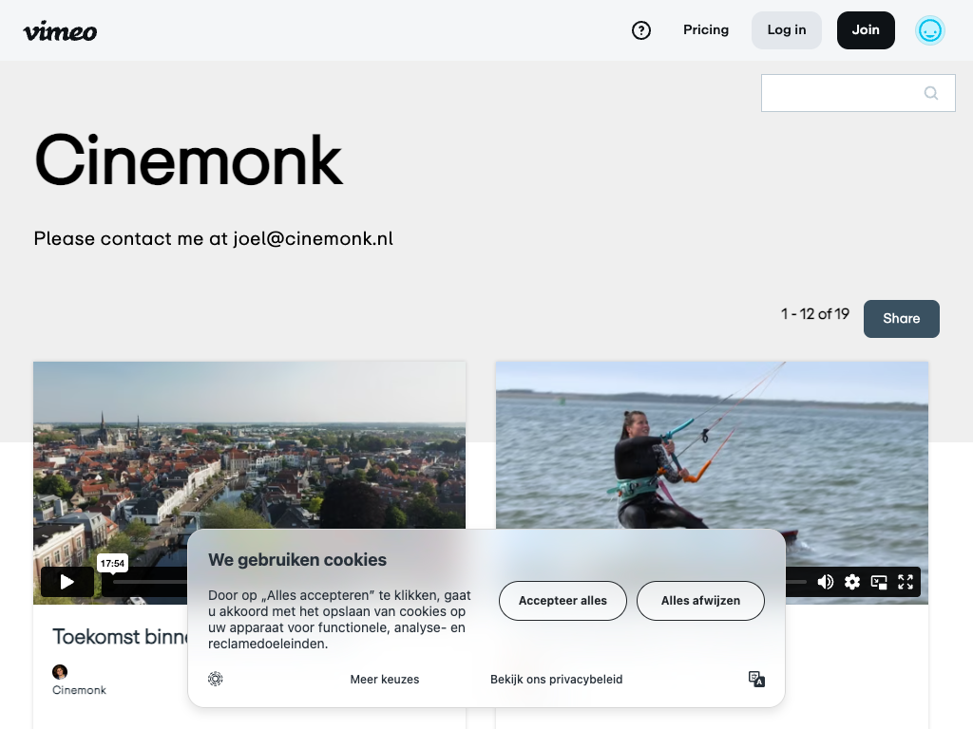Viewport: 973px width, 729px height.
Task: Open Bekijk ons privacybeleid link
Action: click(x=556, y=680)
